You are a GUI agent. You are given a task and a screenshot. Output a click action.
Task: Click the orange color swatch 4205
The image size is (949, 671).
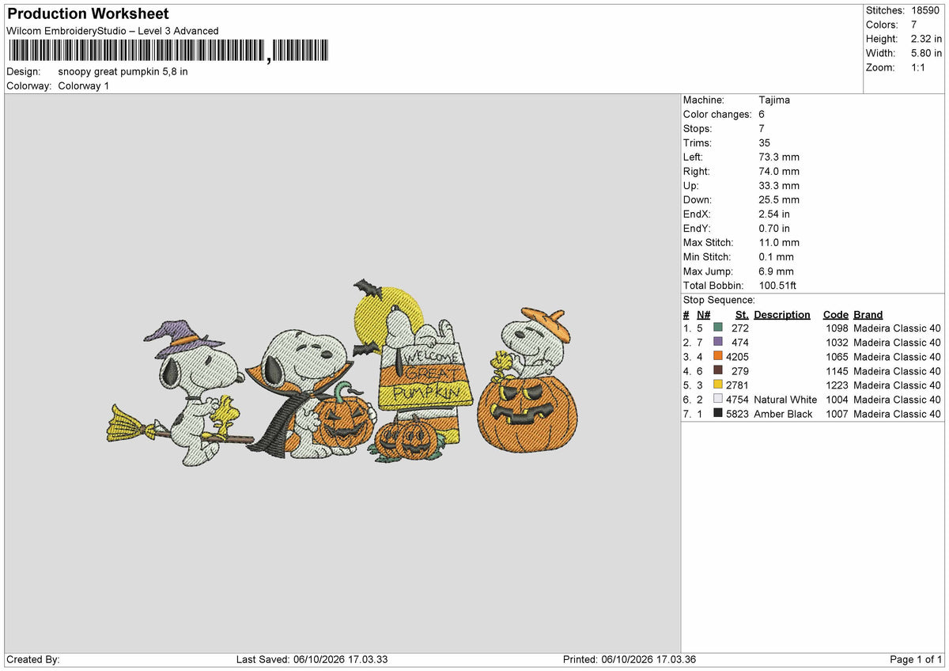point(718,356)
